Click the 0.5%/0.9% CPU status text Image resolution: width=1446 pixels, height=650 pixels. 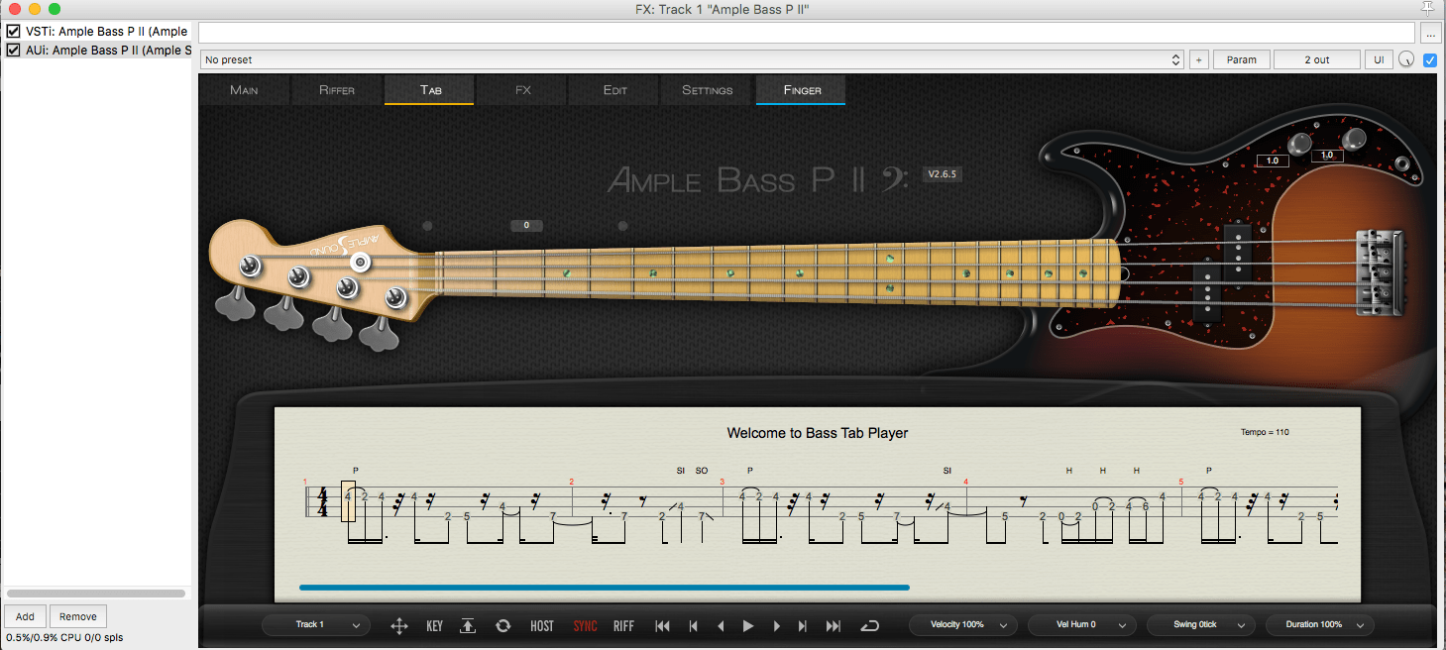click(65, 638)
